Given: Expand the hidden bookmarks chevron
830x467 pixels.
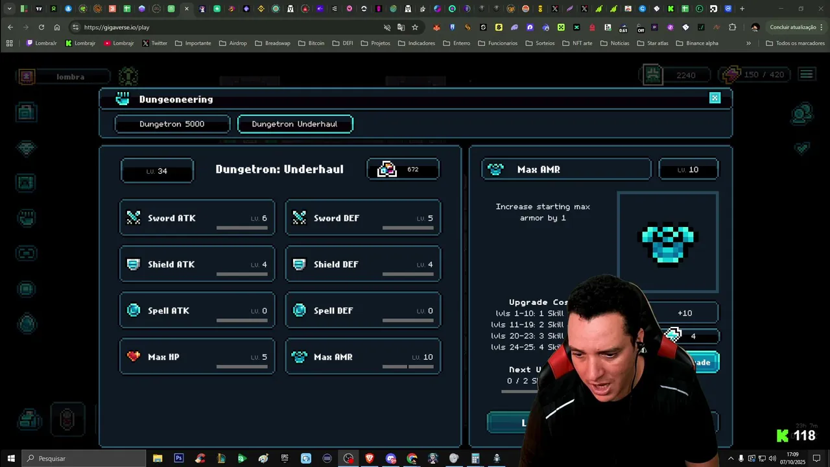Looking at the screenshot, I should 748,43.
